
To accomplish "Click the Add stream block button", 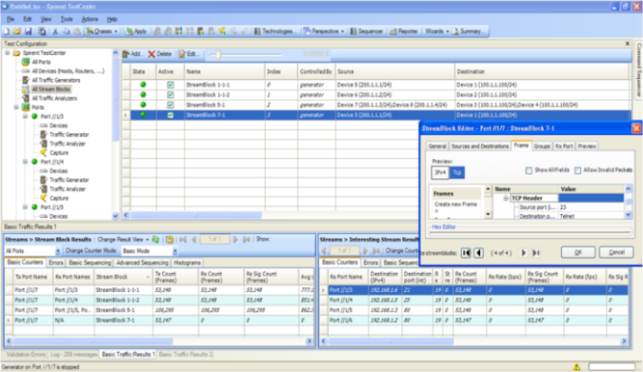I will pos(132,54).
